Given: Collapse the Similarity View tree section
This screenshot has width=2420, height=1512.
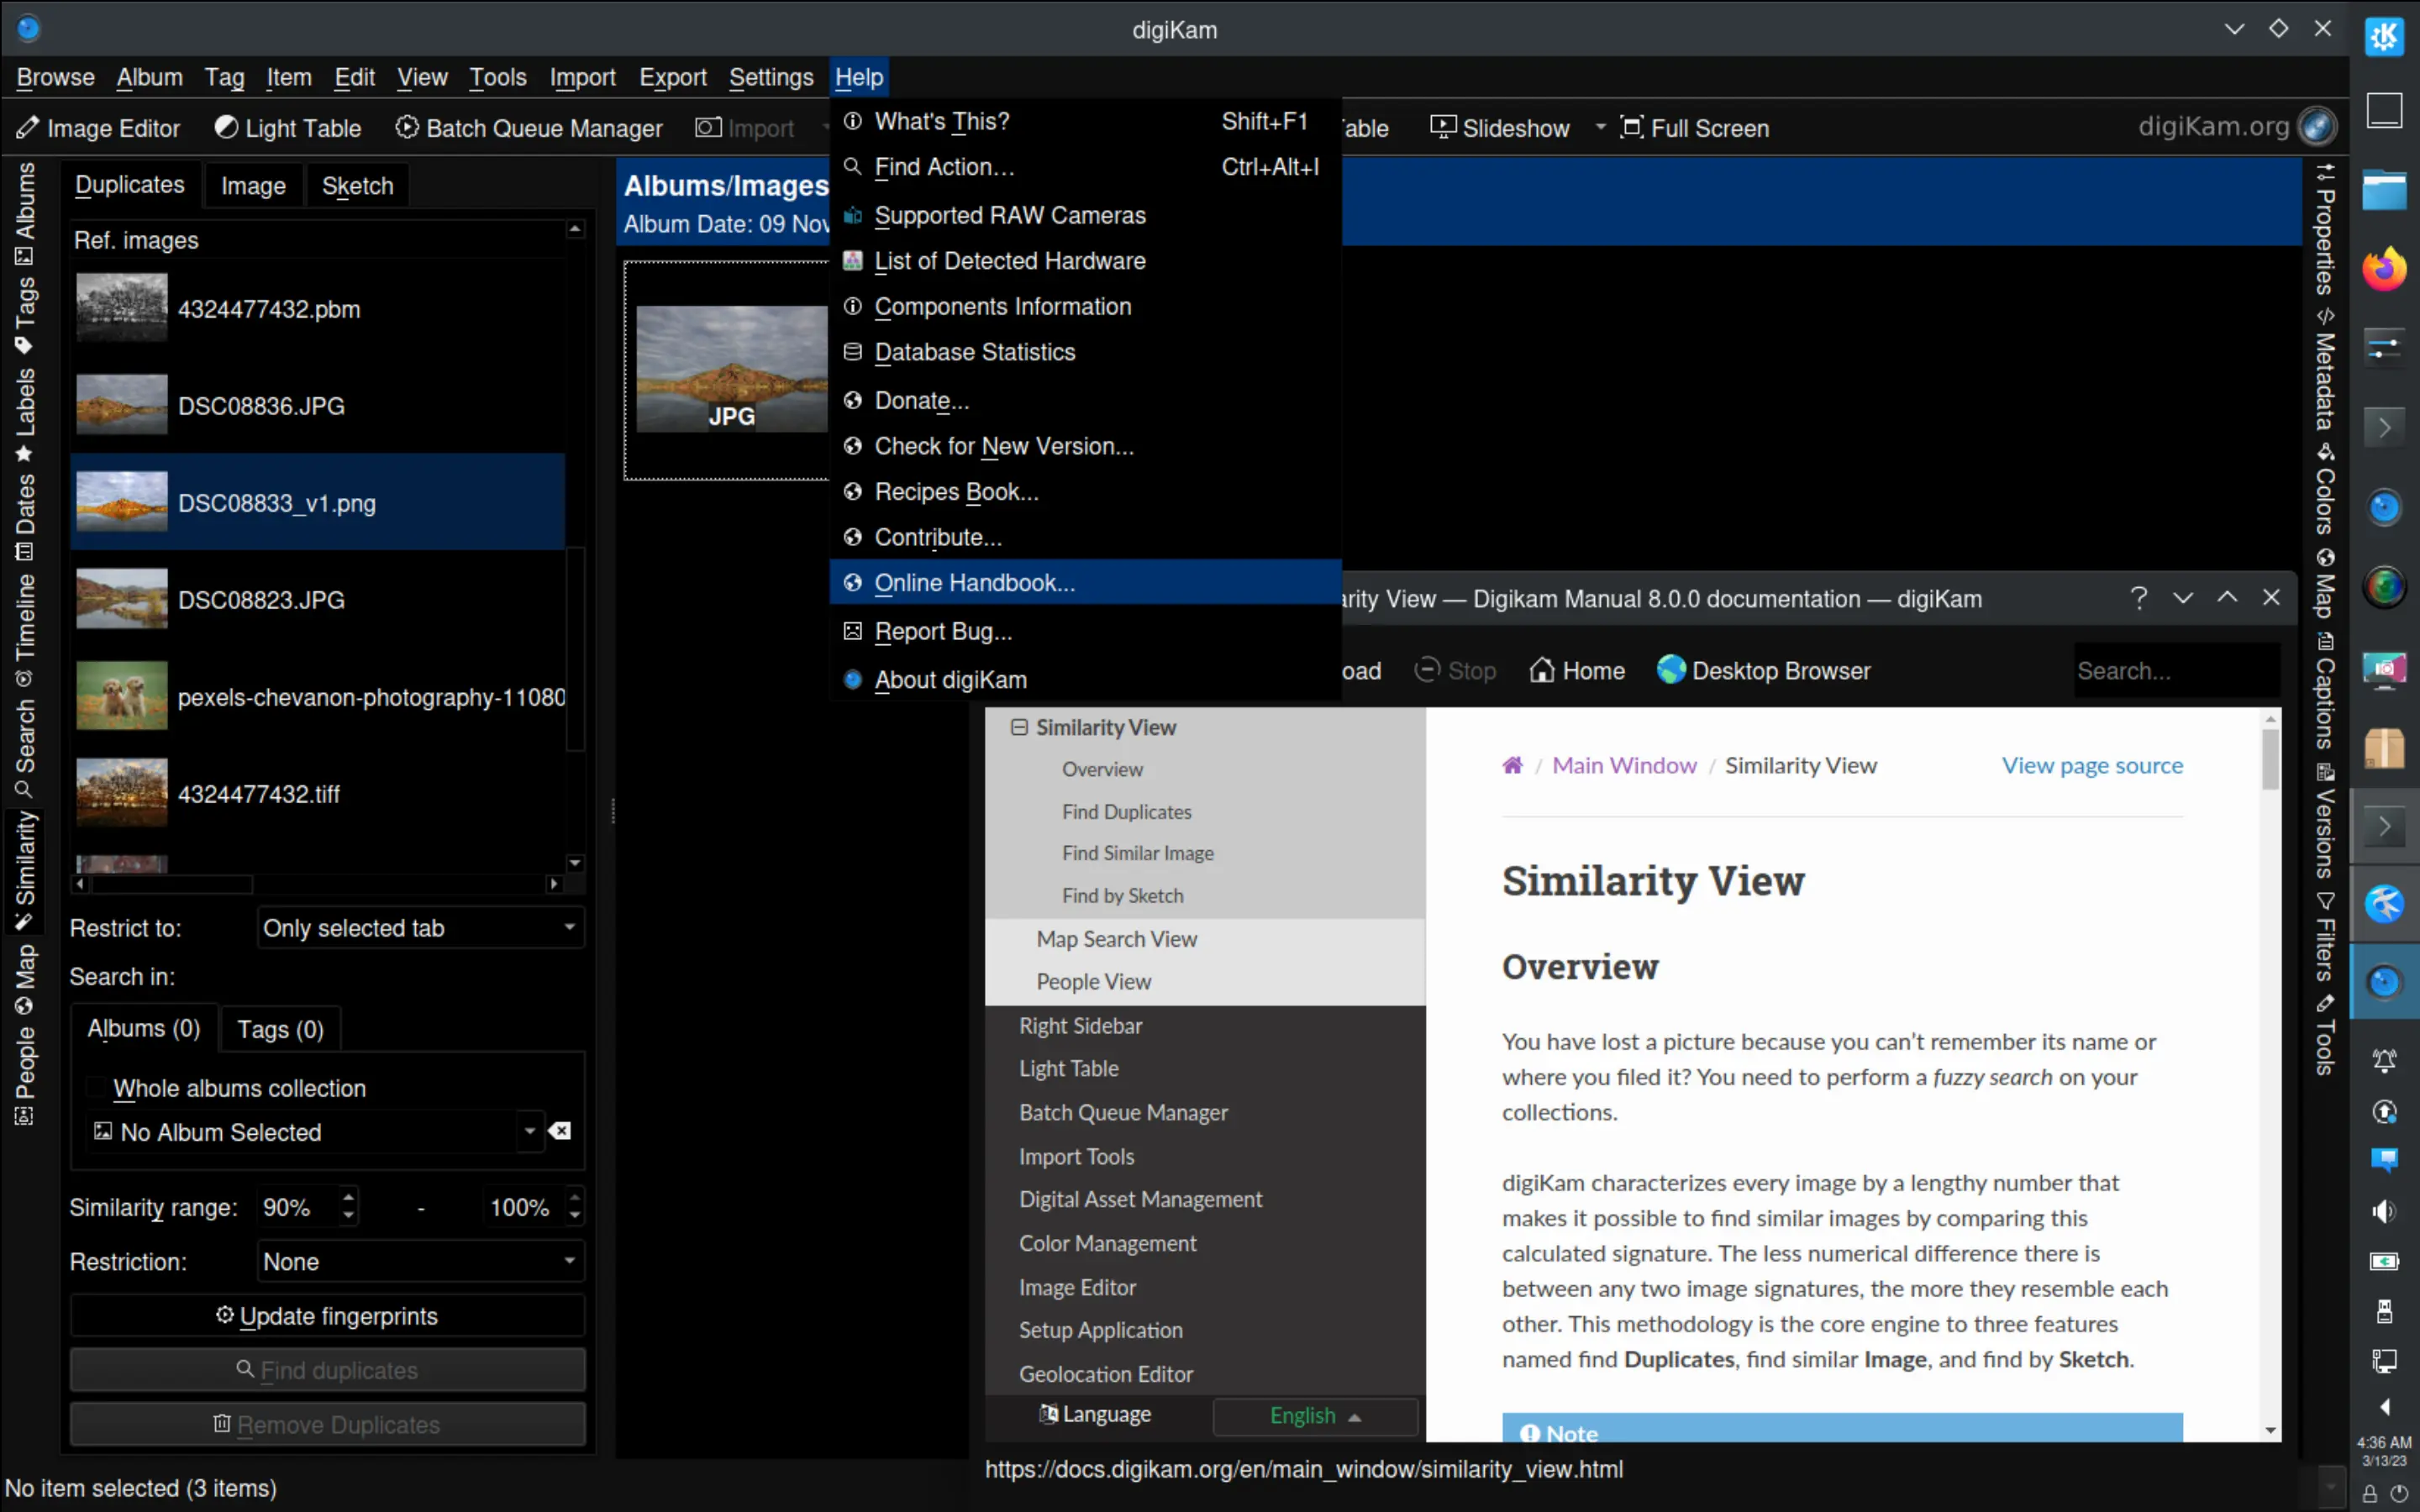Looking at the screenshot, I should 1018,727.
